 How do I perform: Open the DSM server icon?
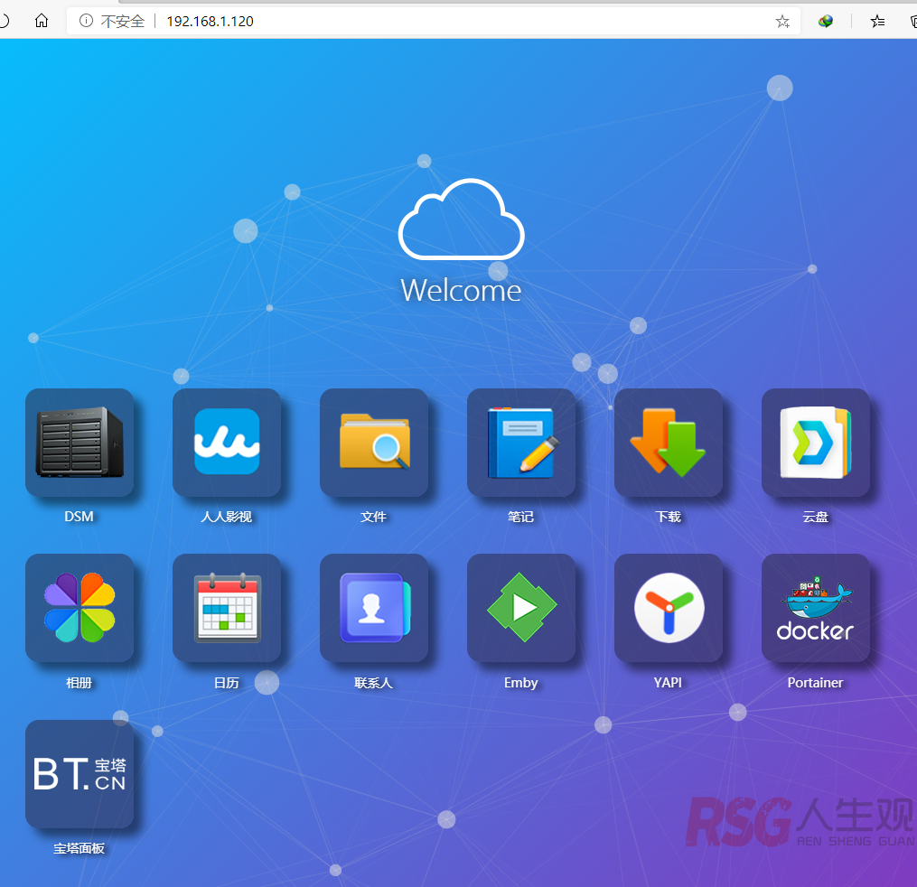tap(80, 443)
